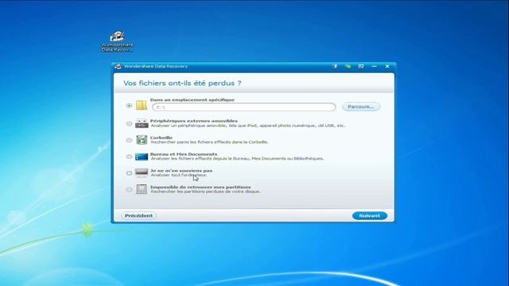Click the Précédent button
Screen dimensions: 509x286
[x=138, y=215]
